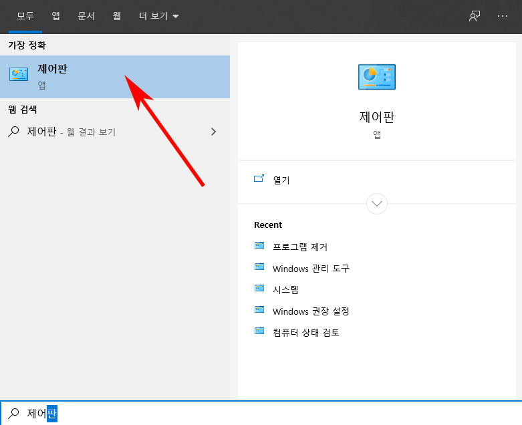Open recent item 시스템
522x425 pixels.
(285, 289)
